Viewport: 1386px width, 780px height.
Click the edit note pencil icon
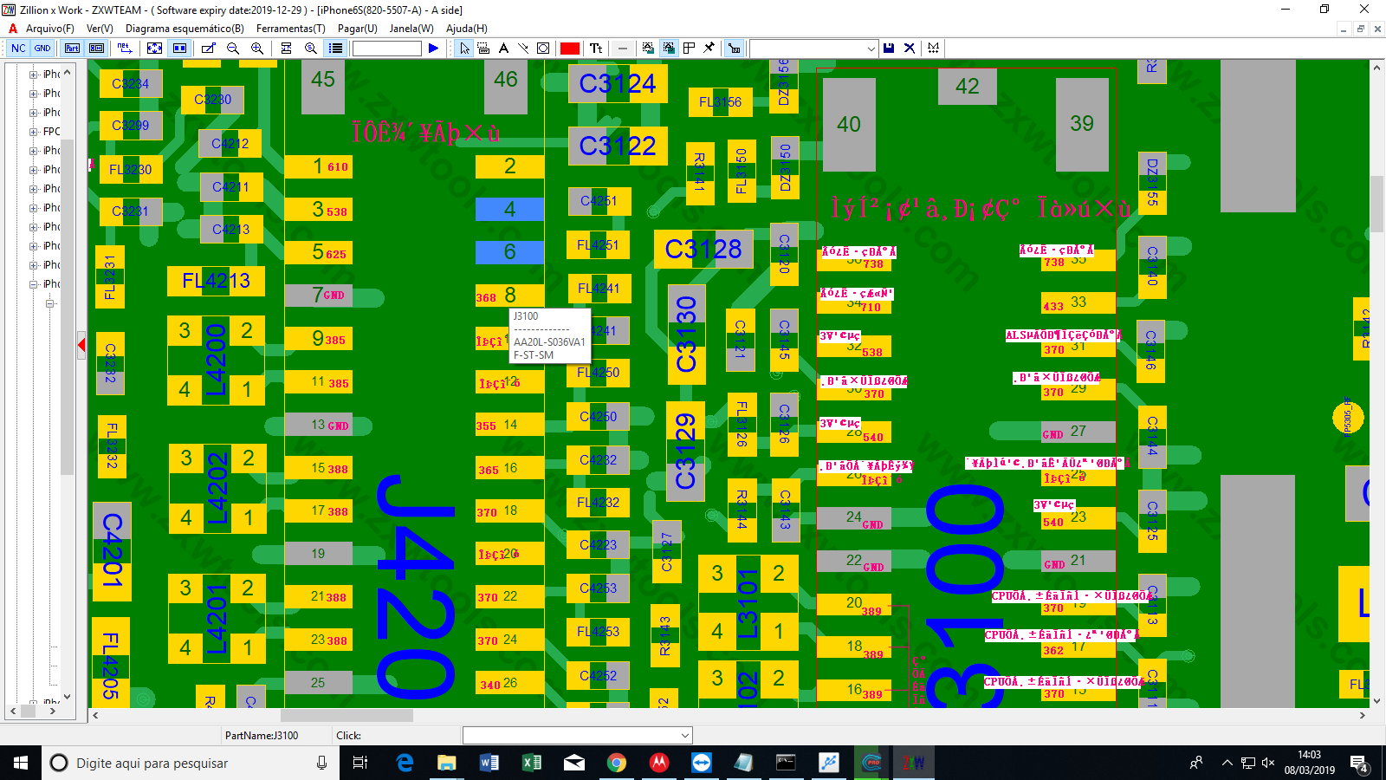point(208,49)
